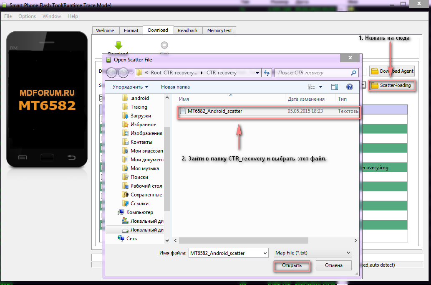This screenshot has height=285, width=431.
Task: Open the File menu
Action: (8, 16)
